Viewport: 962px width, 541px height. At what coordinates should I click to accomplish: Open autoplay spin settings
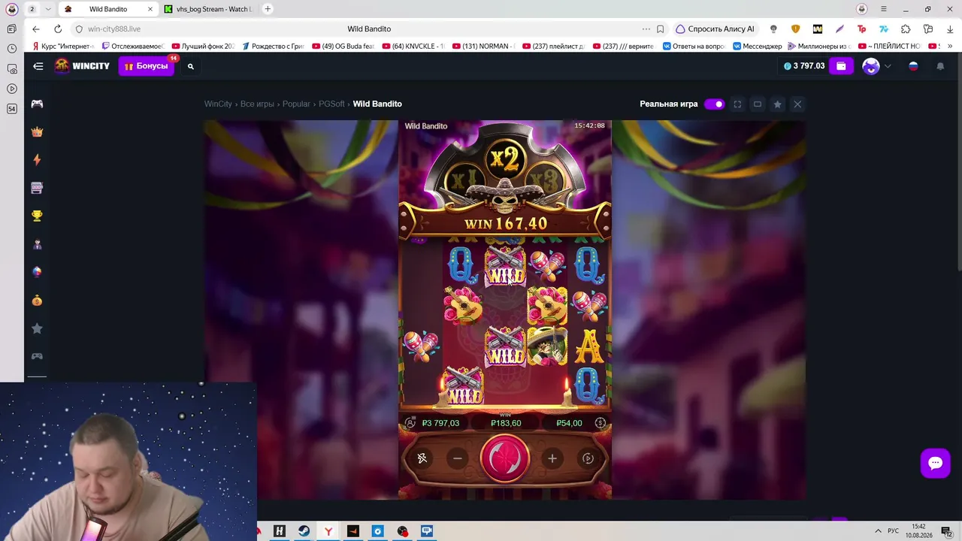coord(588,458)
